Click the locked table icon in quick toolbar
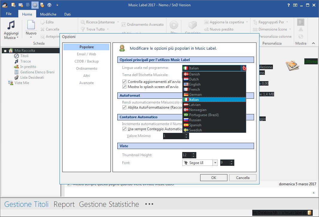Viewport: 319px width, 217px height. click(21, 5)
